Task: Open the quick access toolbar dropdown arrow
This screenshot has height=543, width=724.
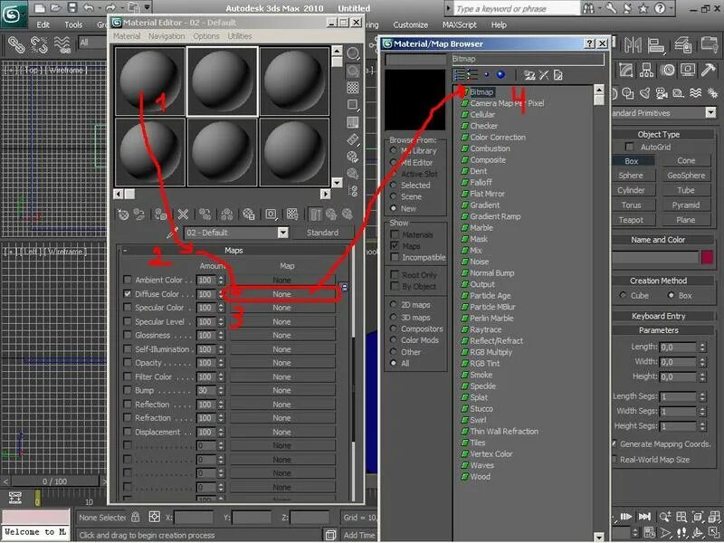Action: click(148, 7)
